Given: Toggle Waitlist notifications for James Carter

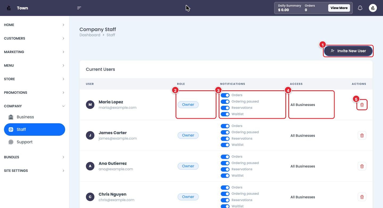Looking at the screenshot, I should pyautogui.click(x=225, y=145).
